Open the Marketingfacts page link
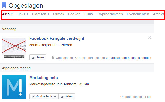The image size is (165, 102). pyautogui.click(x=44, y=78)
